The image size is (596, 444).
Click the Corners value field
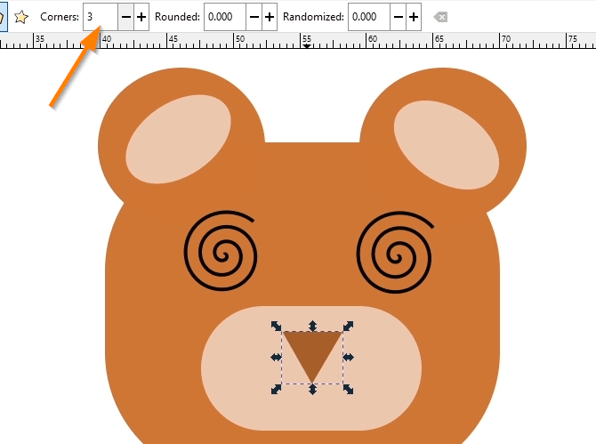tap(101, 17)
